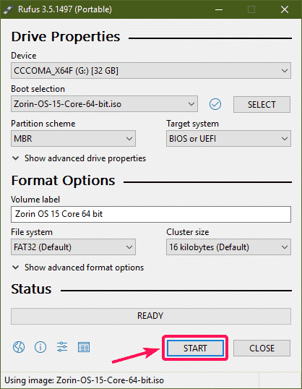This screenshot has height=389, width=302.
Task: Click the Volume label text field
Action: (151, 214)
